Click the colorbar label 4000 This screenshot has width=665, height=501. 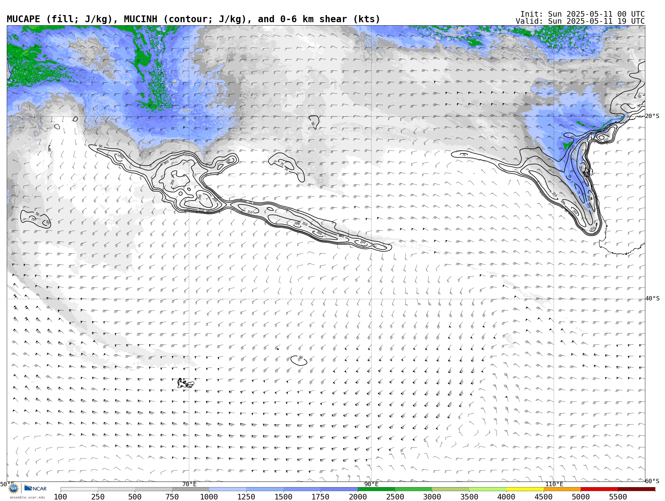click(506, 497)
